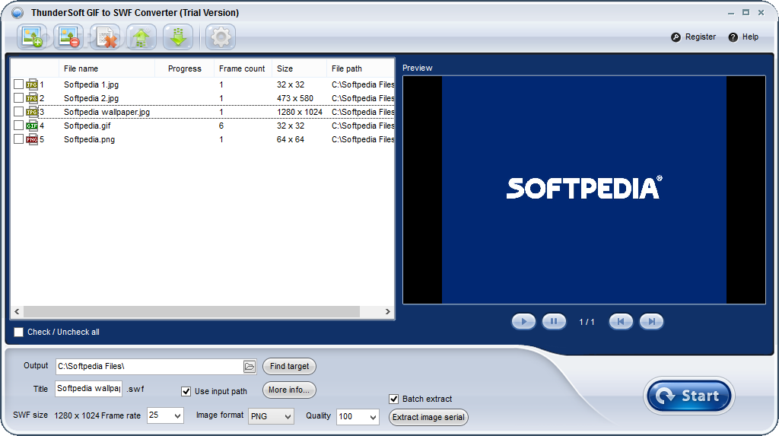Click the 1280 x 1024 size cell
The image size is (779, 436).
coord(300,113)
